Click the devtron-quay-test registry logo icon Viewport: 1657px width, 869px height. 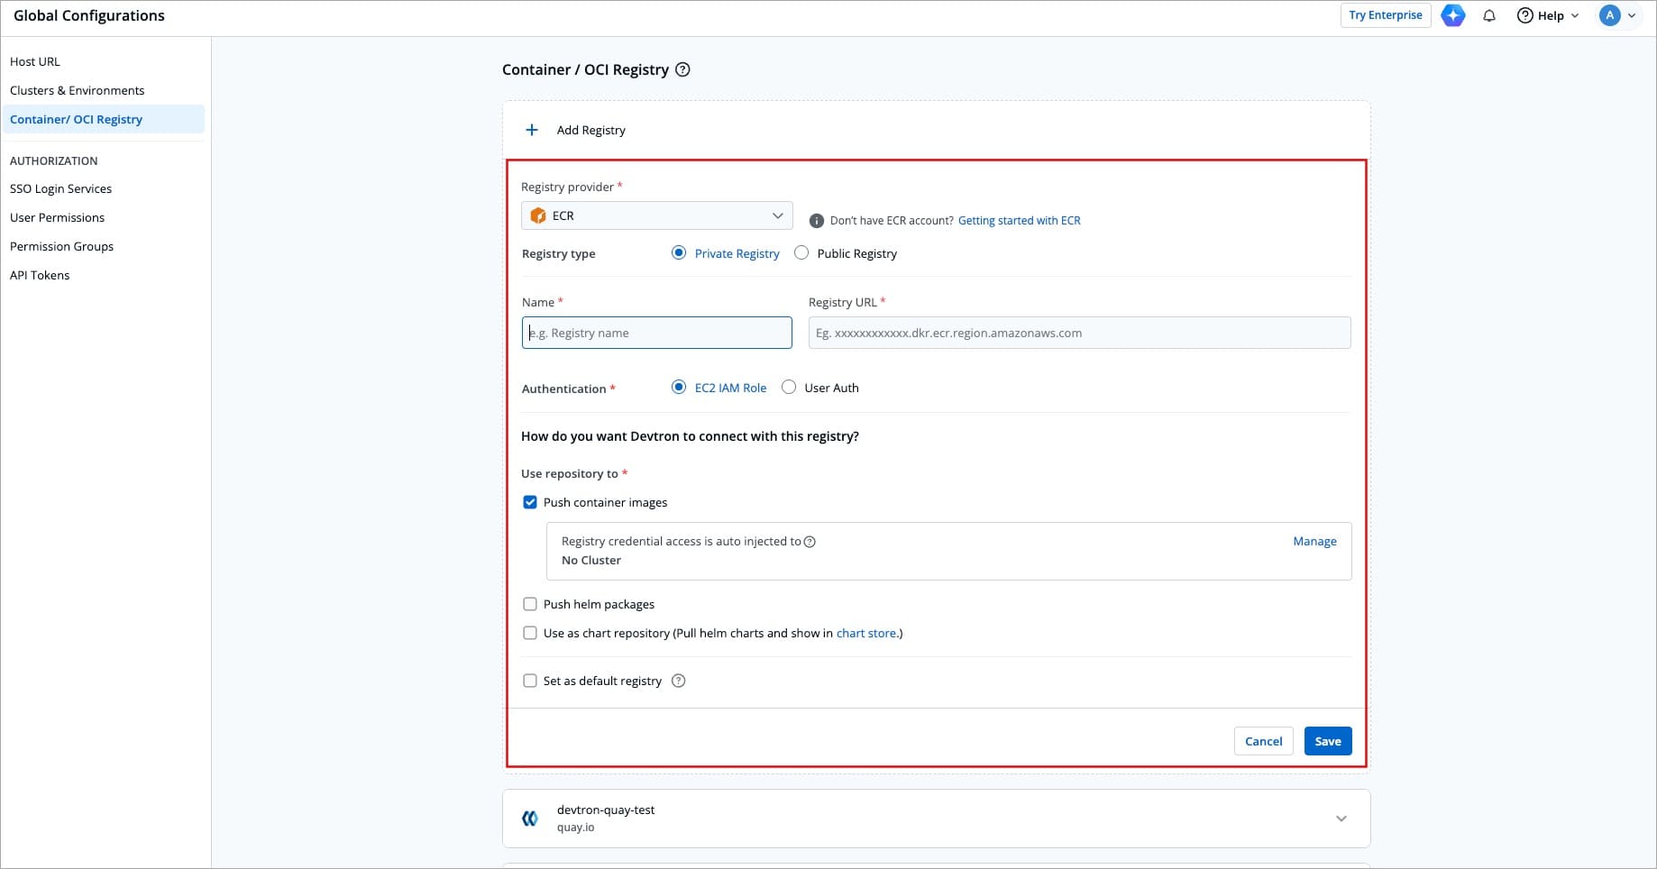(530, 819)
